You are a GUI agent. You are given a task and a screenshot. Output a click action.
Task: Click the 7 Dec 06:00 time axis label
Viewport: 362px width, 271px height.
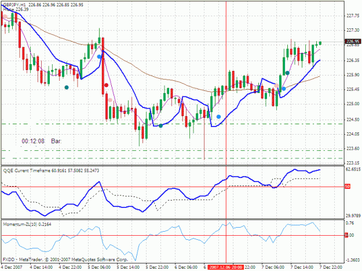point(273,267)
